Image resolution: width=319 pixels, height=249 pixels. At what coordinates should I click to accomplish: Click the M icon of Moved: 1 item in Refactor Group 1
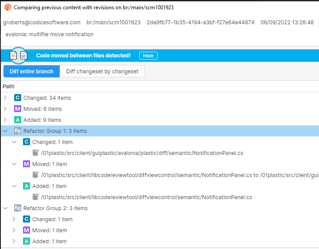pyautogui.click(x=27, y=164)
